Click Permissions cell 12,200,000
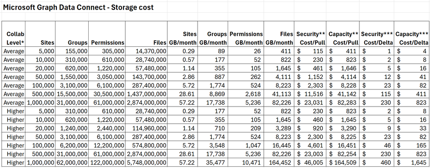 [x=107, y=146]
